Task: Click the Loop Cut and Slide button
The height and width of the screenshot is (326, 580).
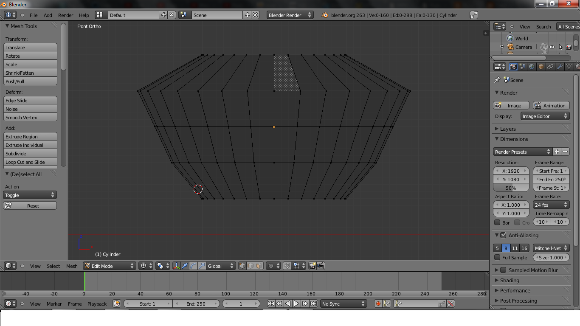Action: (x=30, y=162)
